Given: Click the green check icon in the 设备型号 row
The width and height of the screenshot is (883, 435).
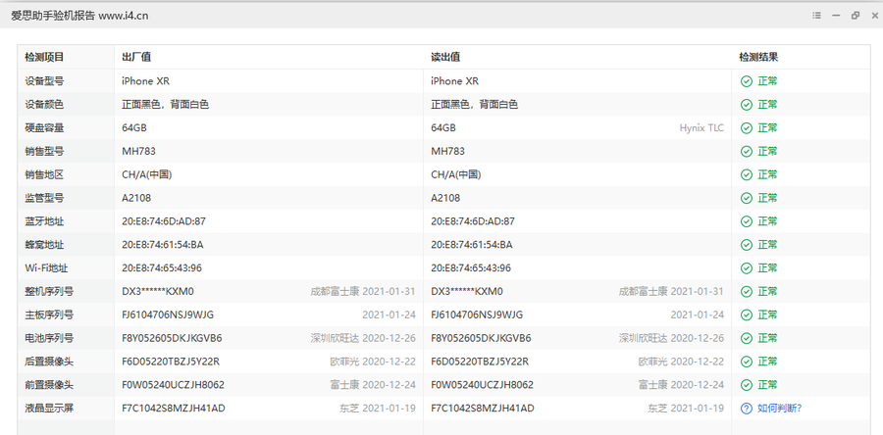Looking at the screenshot, I should pos(747,81).
